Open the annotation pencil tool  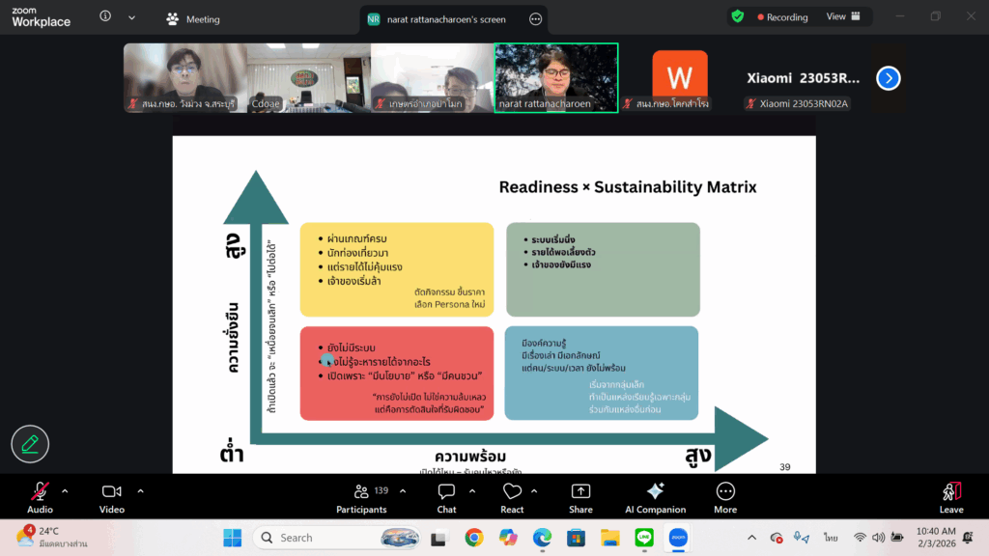(30, 443)
